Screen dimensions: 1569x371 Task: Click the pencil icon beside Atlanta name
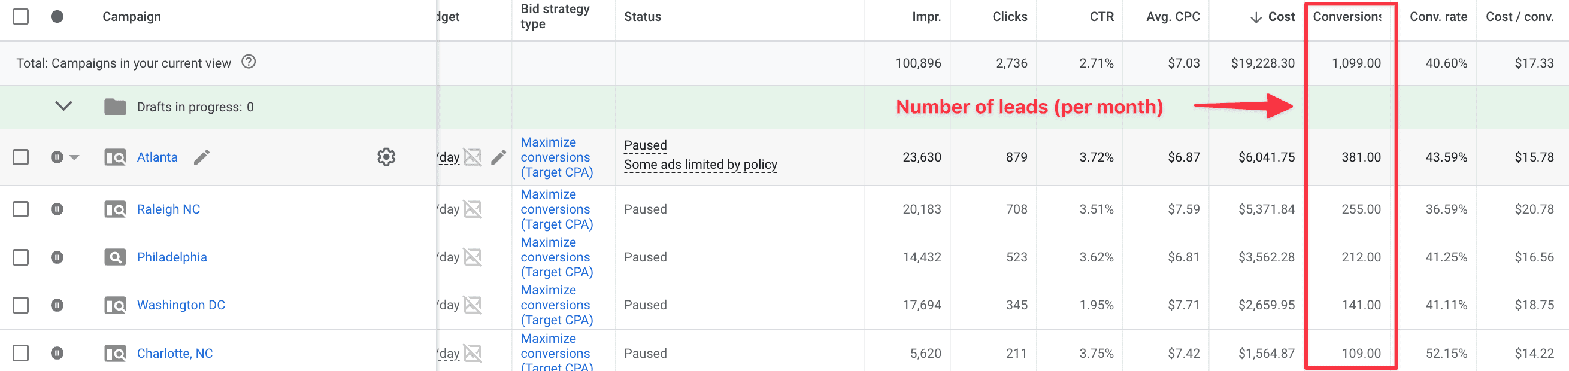202,157
